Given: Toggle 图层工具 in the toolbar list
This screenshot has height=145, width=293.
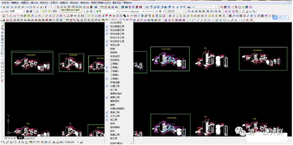Looking at the screenshot, I should tap(119, 112).
